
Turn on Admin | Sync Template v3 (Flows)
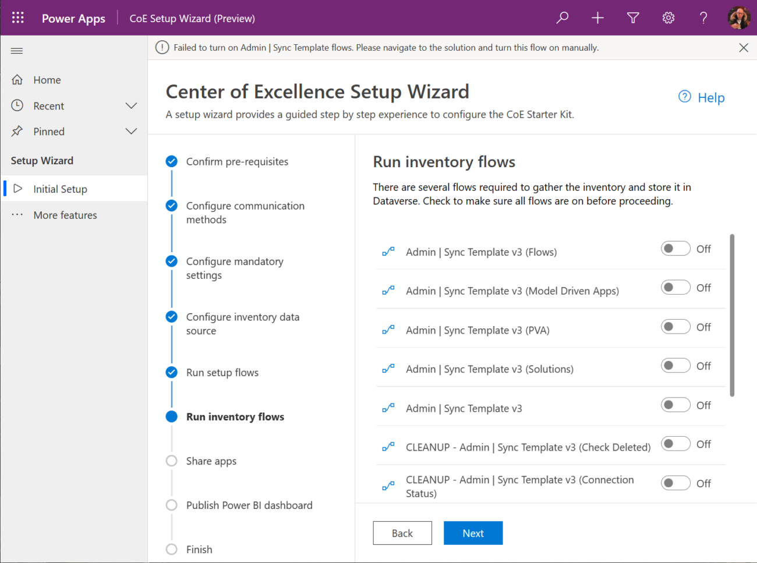(x=675, y=248)
